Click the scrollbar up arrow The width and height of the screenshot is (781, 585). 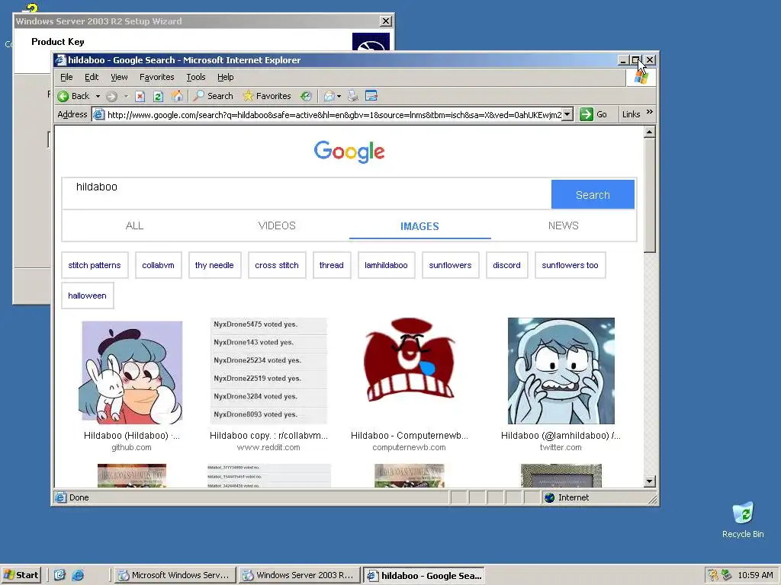[x=649, y=132]
